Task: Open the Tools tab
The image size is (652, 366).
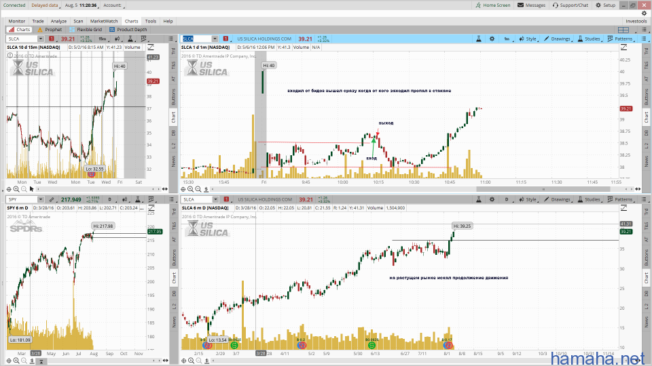Action: (151, 21)
